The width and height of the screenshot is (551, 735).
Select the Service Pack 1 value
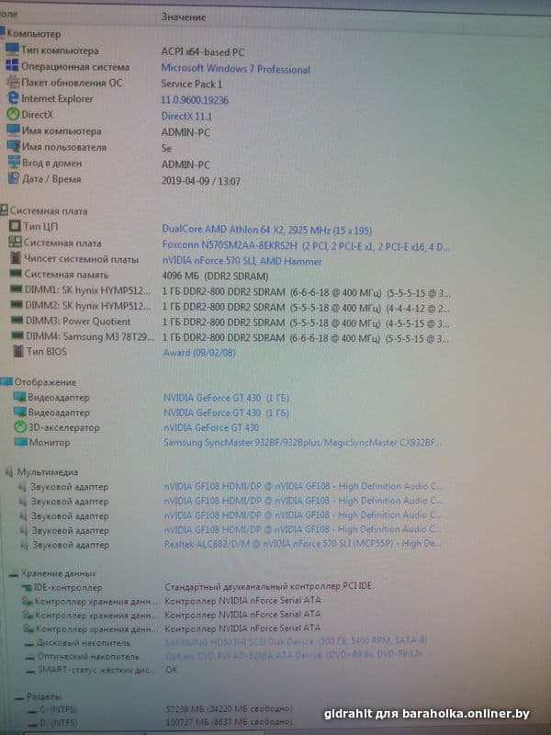tap(192, 85)
